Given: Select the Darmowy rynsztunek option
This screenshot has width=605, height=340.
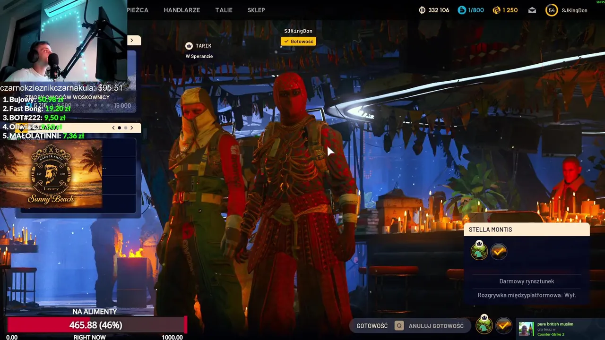Looking at the screenshot, I should click(x=527, y=281).
